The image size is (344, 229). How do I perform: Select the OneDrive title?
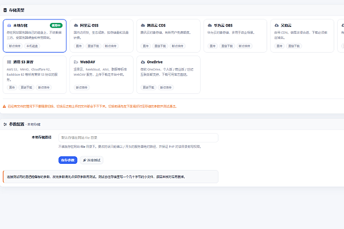click(x=155, y=62)
